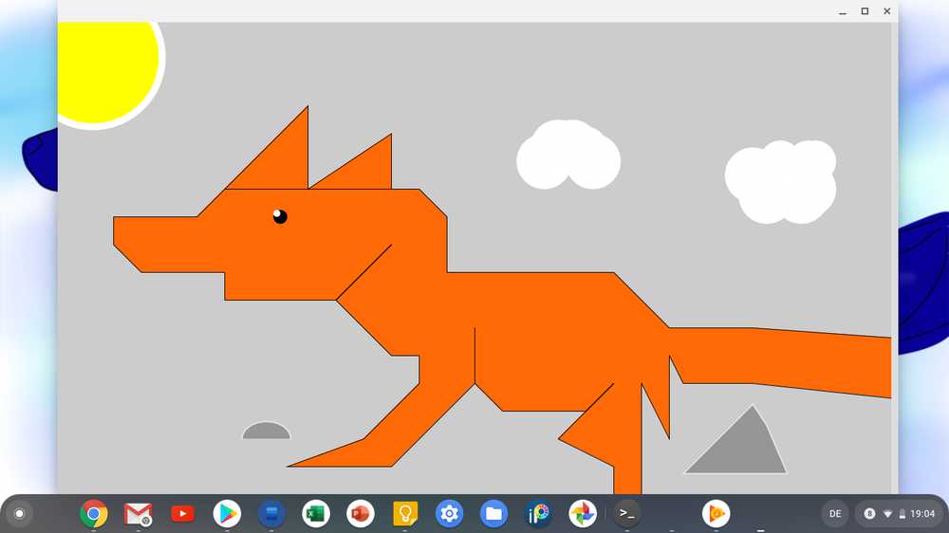949x533 pixels.
Task: Click the fox's black eye
Action: click(x=280, y=216)
